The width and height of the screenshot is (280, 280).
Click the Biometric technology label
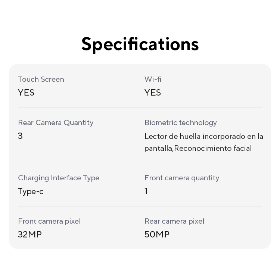(x=181, y=122)
